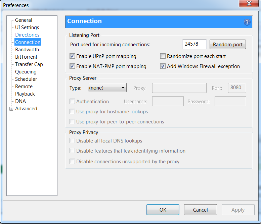The image size is (261, 224).
Task: Open the Scheduler settings
Action: point(26,79)
